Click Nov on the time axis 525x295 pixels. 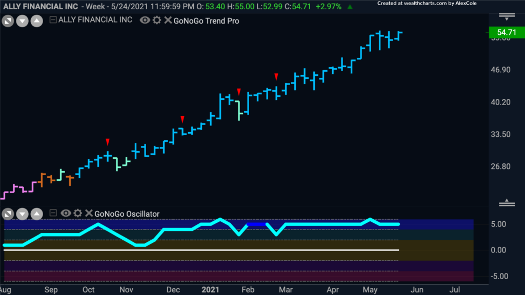(126, 290)
